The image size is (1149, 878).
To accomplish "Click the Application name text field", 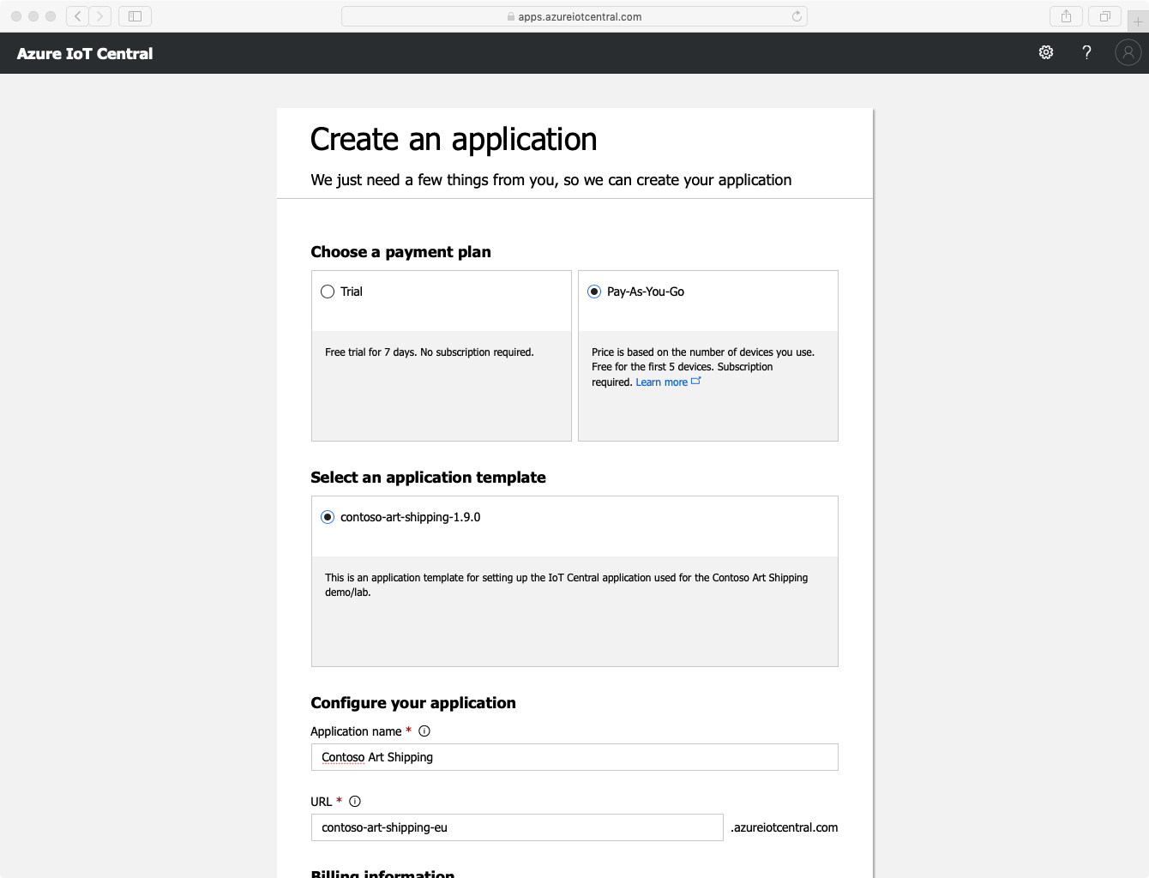I will [x=574, y=757].
